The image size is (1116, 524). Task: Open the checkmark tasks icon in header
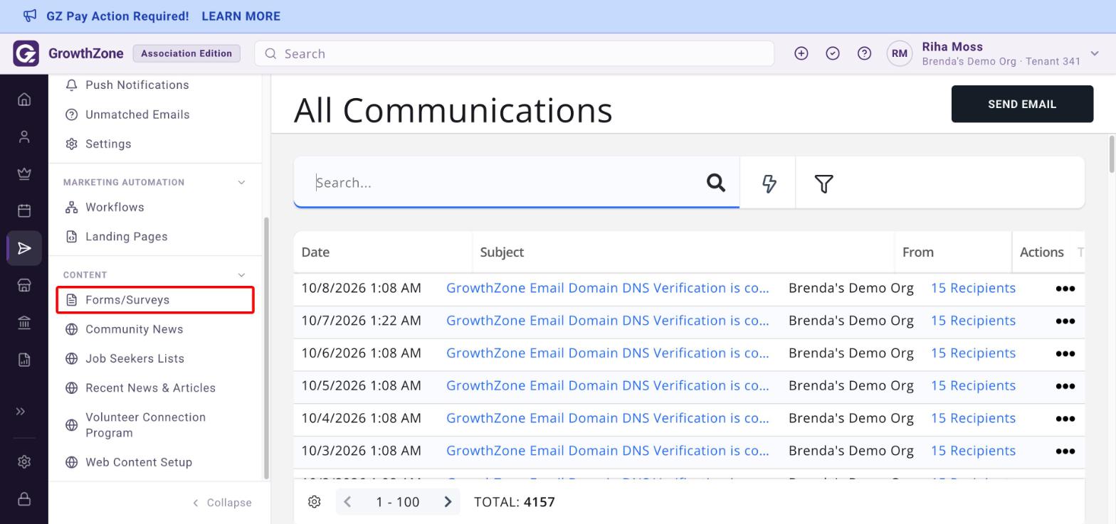click(833, 53)
